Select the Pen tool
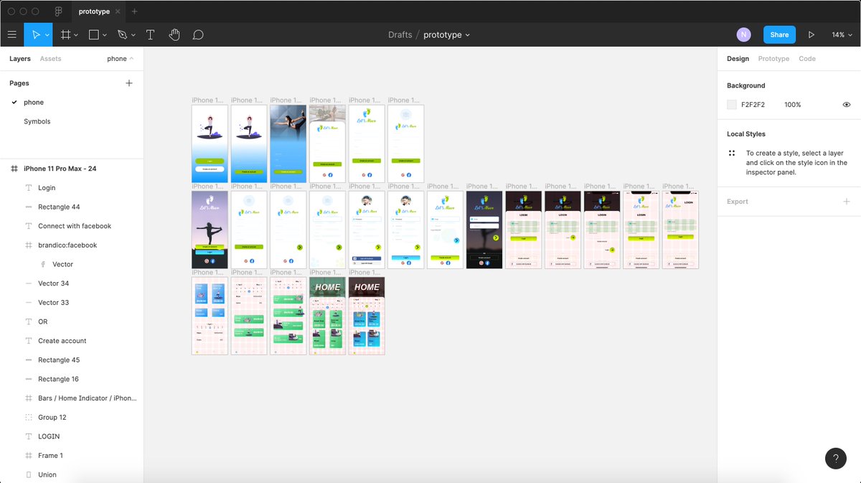Image resolution: width=861 pixels, height=483 pixels. 122,34
